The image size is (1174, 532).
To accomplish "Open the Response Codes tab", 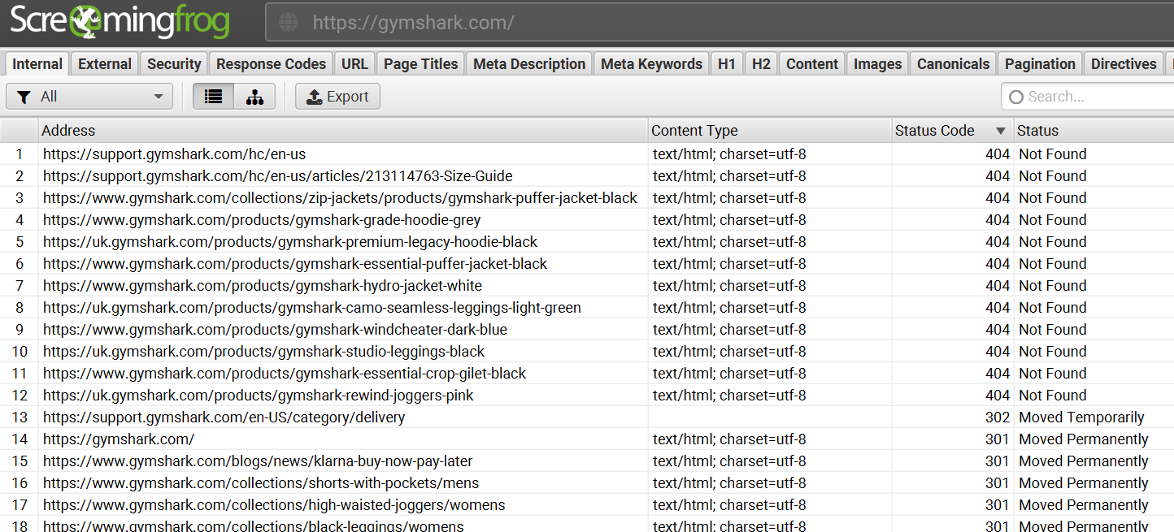I will click(x=271, y=64).
